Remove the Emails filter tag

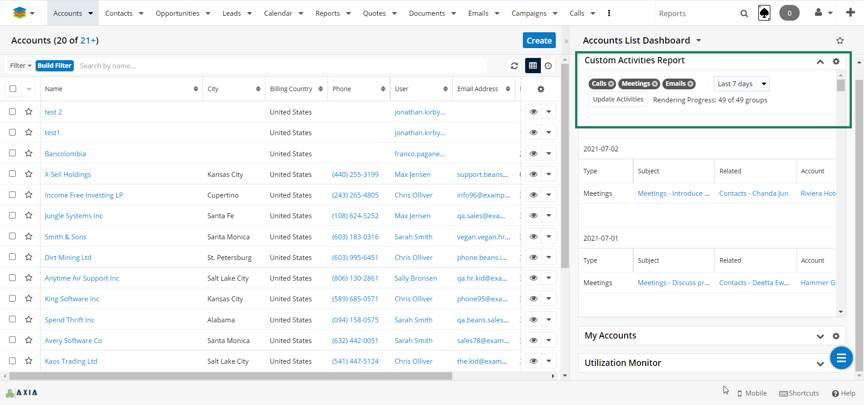690,84
